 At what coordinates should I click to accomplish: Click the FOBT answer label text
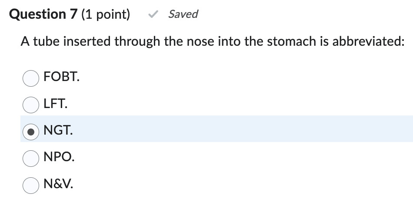61,78
